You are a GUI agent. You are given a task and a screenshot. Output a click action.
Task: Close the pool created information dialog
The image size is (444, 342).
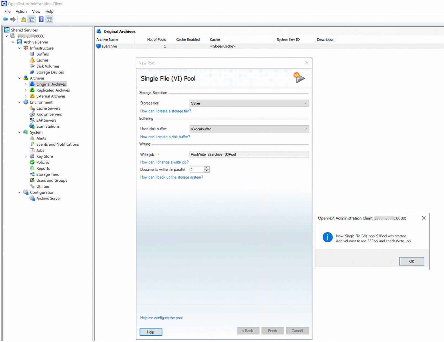pos(423,218)
